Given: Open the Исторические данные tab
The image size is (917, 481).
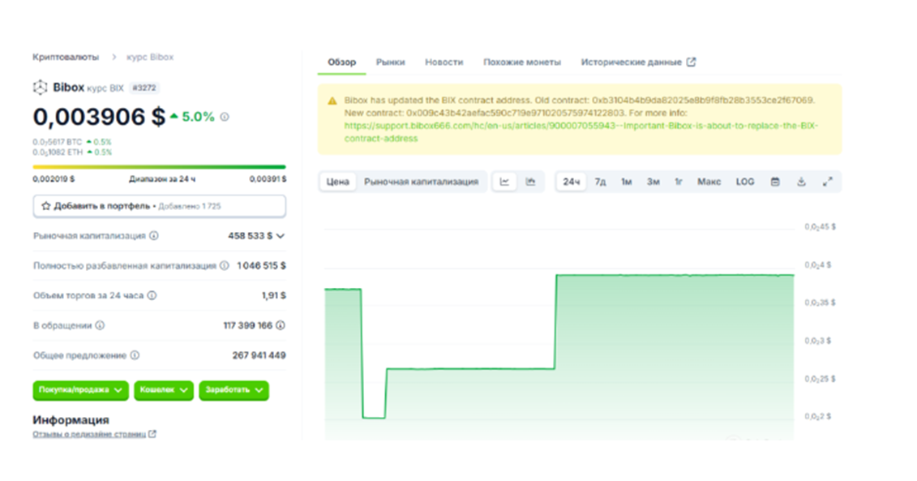Looking at the screenshot, I should click(638, 62).
